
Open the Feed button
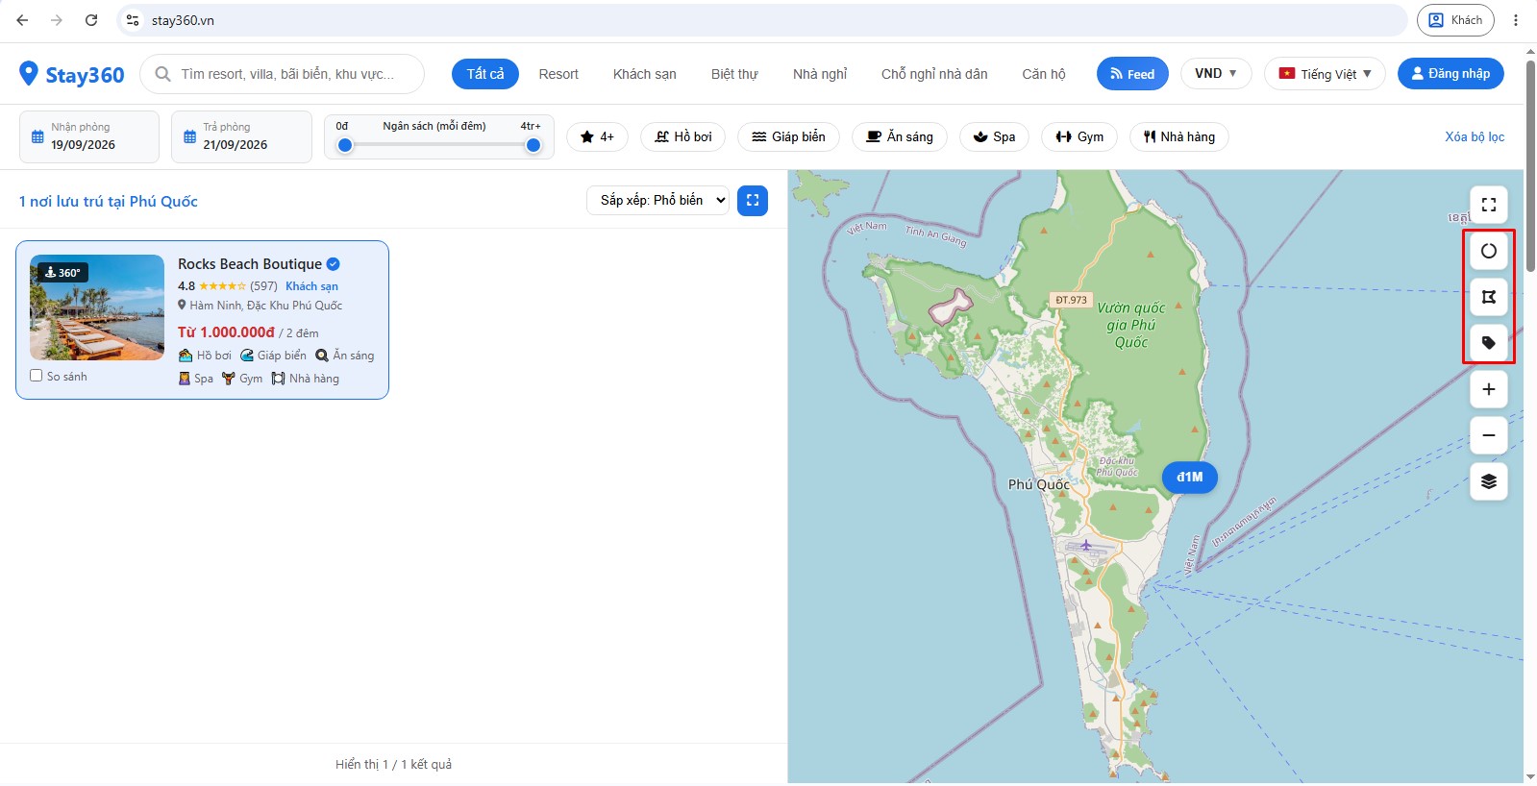1132,74
